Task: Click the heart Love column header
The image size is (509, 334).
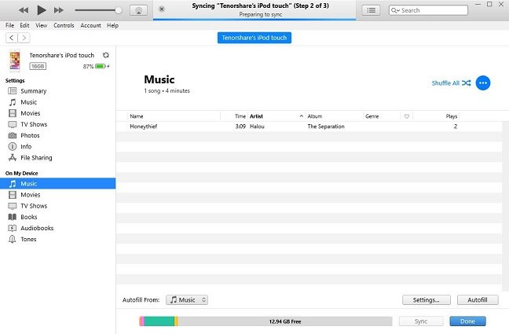Action: point(407,116)
